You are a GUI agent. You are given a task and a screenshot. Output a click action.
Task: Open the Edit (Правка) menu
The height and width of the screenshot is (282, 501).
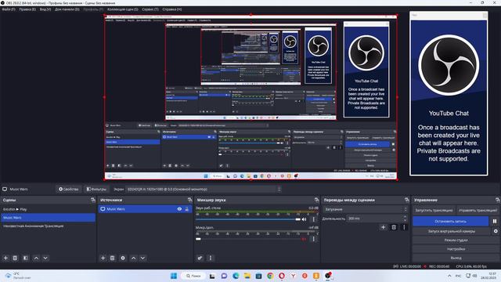point(27,9)
